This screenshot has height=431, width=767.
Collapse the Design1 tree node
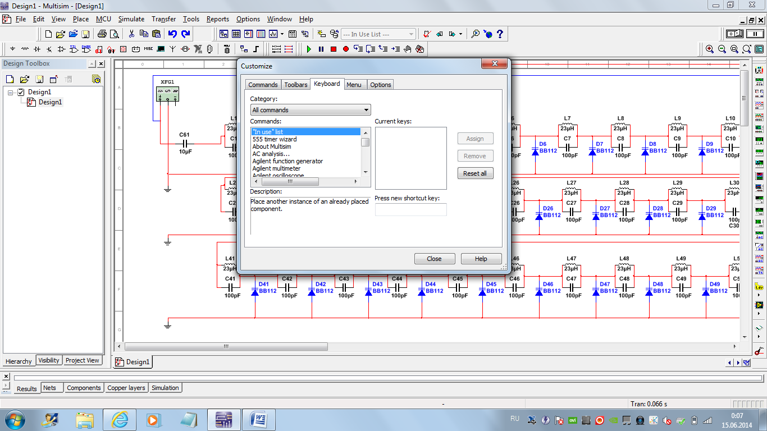(11, 92)
